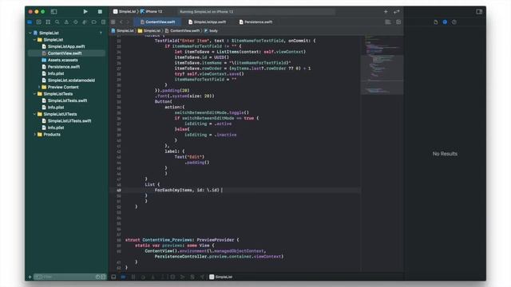The image size is (511, 287).
Task: Collapse the SimpleList group folder
Action: coord(34,40)
